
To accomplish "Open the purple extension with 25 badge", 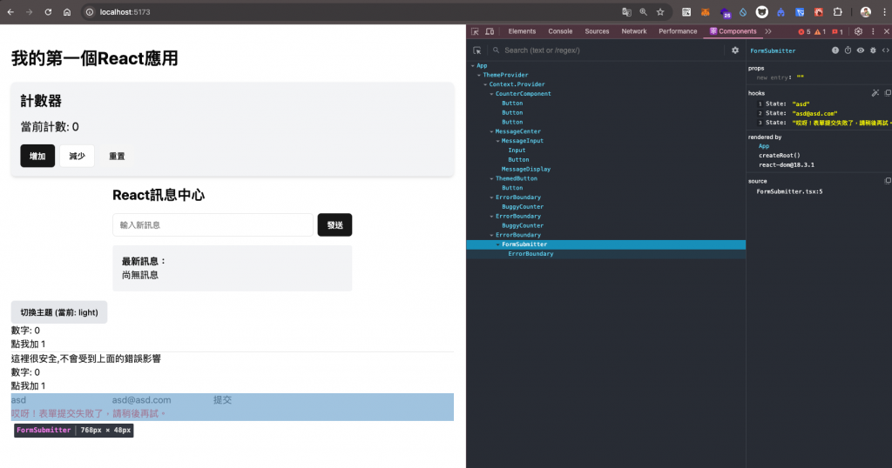I will pos(725,12).
